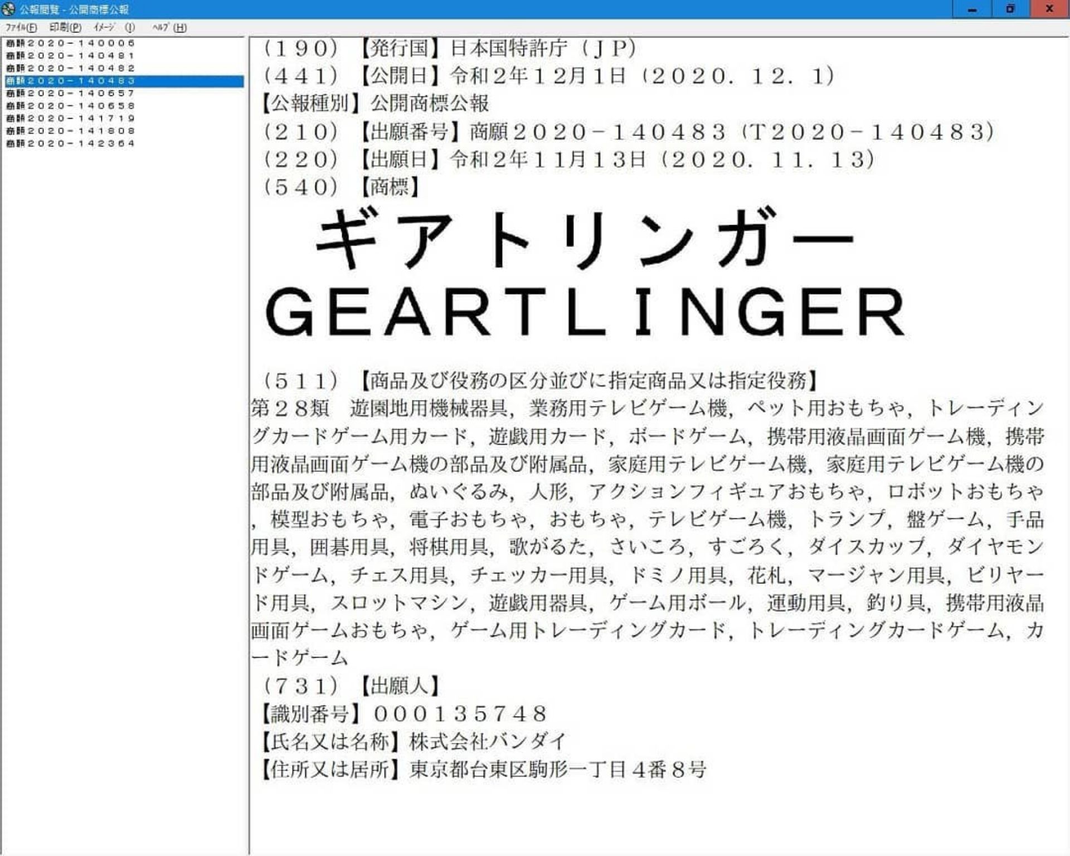Image resolution: width=1070 pixels, height=856 pixels.
Task: Open the ヘルプ(H) menu
Action: (169, 27)
